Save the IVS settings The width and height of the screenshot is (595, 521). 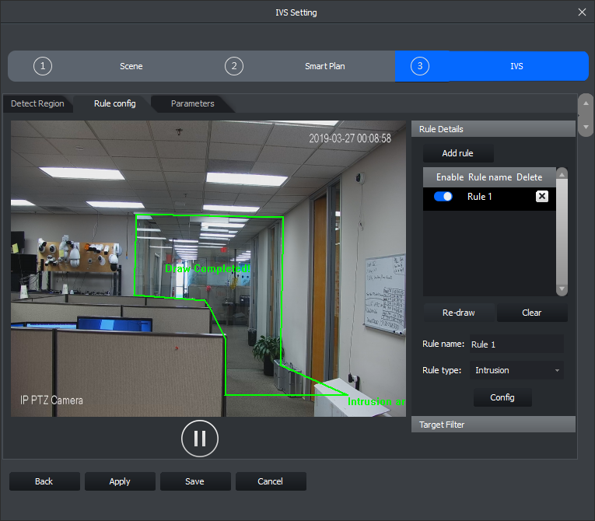[x=194, y=481]
